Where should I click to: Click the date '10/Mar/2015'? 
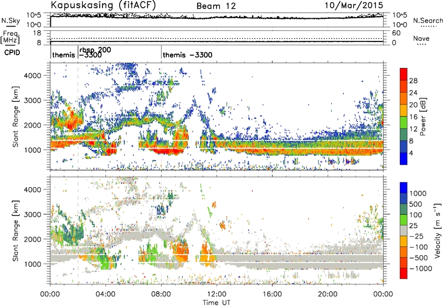pyautogui.click(x=354, y=5)
